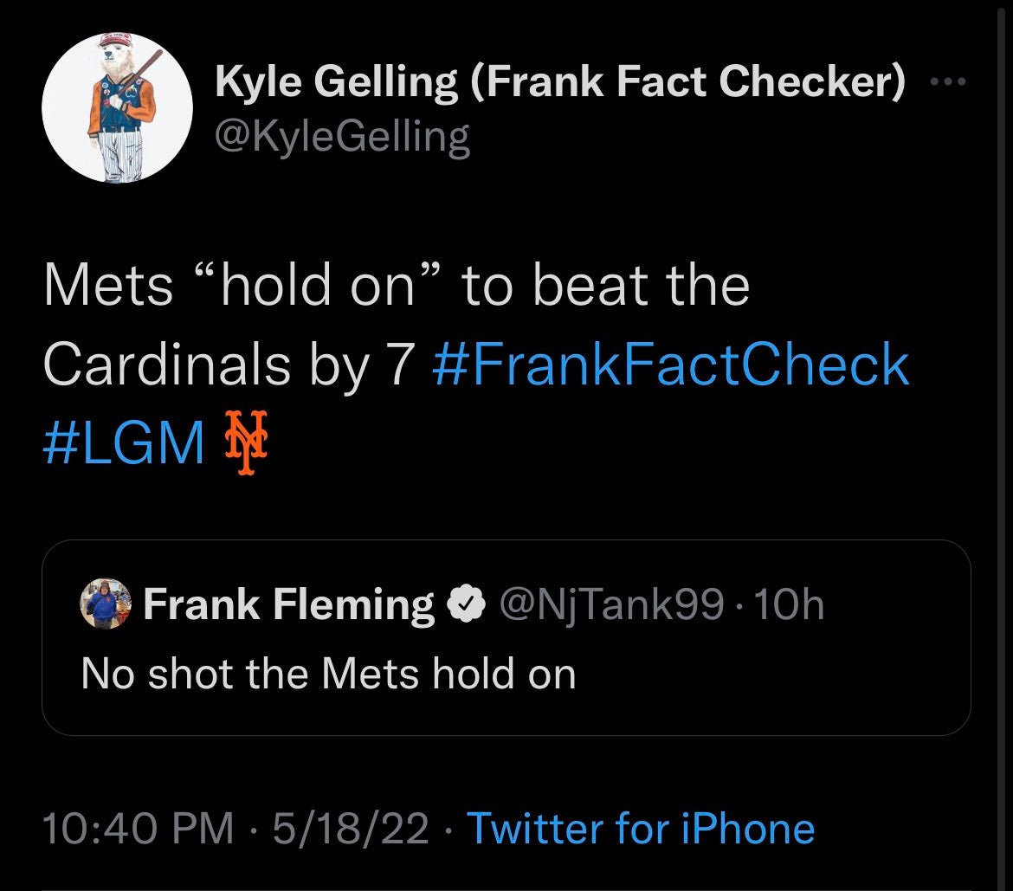The width and height of the screenshot is (1013, 891).
Task: Click the @NjTank99 handle in quoted tweet
Action: point(611,604)
